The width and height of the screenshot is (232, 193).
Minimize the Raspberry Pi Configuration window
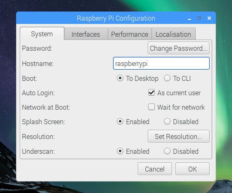(x=189, y=19)
